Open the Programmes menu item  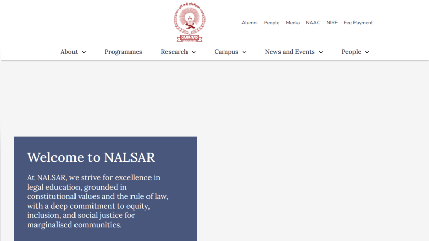coord(123,52)
